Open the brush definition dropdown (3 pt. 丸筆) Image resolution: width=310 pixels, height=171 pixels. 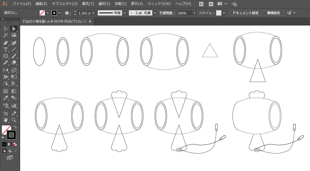point(155,13)
